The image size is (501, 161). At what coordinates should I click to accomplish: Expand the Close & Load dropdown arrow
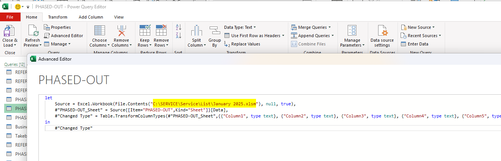[16, 45]
